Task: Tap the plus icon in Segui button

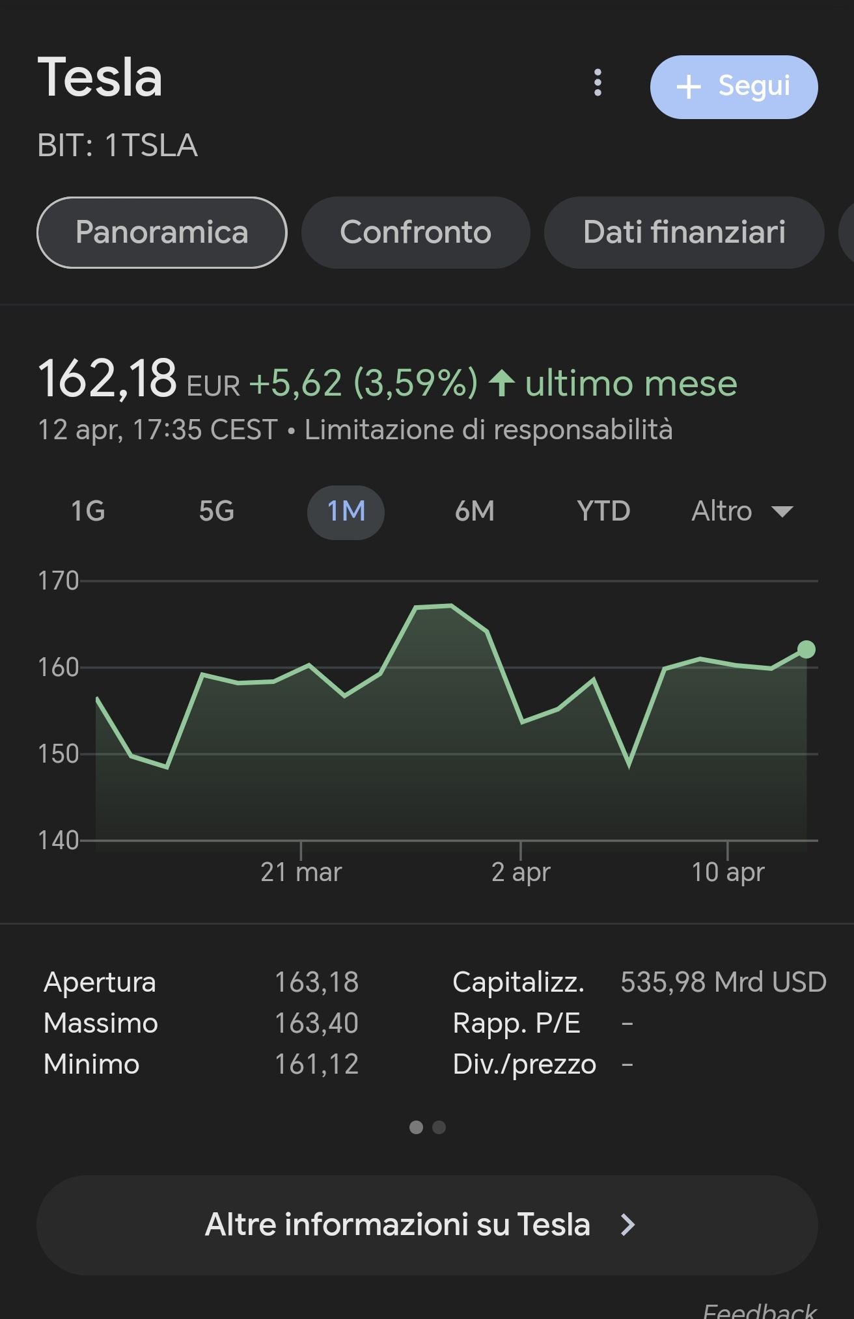Action: click(x=688, y=87)
